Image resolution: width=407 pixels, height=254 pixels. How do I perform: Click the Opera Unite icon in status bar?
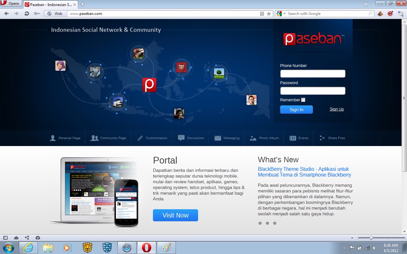click(x=27, y=238)
